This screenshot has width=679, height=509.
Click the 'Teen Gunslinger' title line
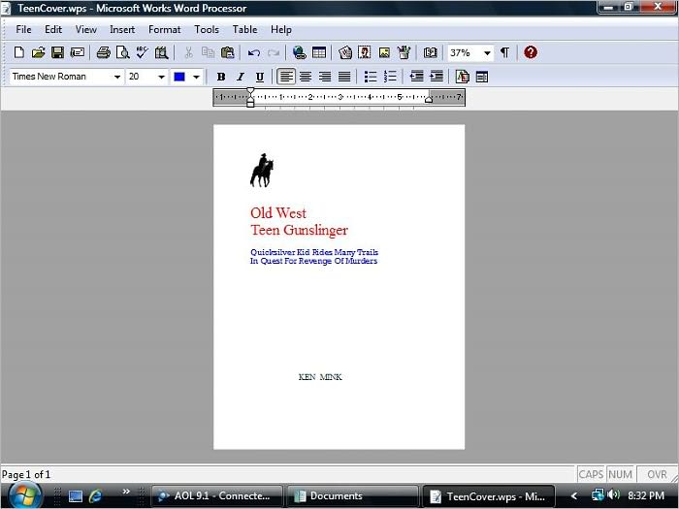(x=299, y=231)
